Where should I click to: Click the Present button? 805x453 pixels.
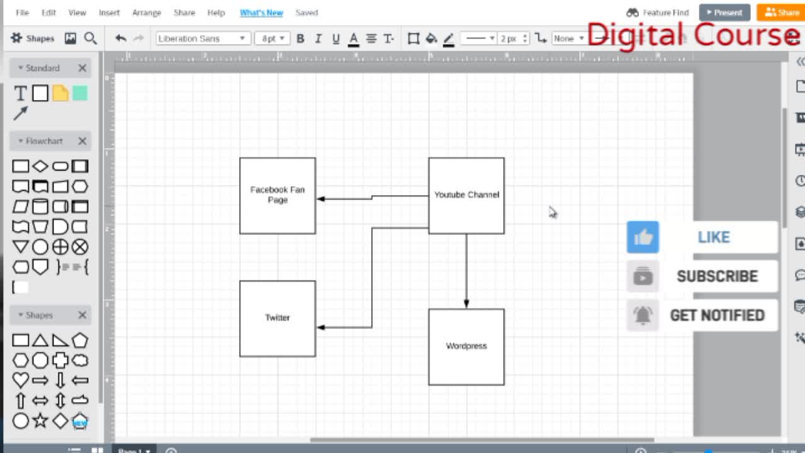coord(724,13)
